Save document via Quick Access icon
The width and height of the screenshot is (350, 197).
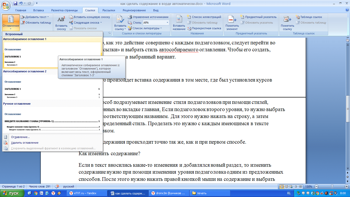(x=15, y=4)
